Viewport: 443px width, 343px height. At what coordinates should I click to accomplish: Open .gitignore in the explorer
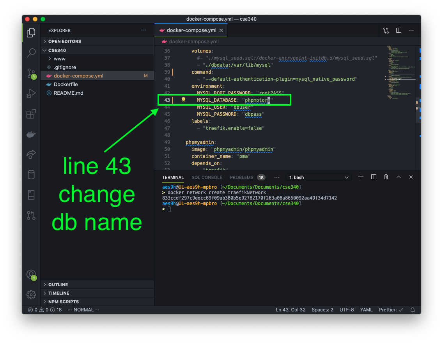[97, 67]
